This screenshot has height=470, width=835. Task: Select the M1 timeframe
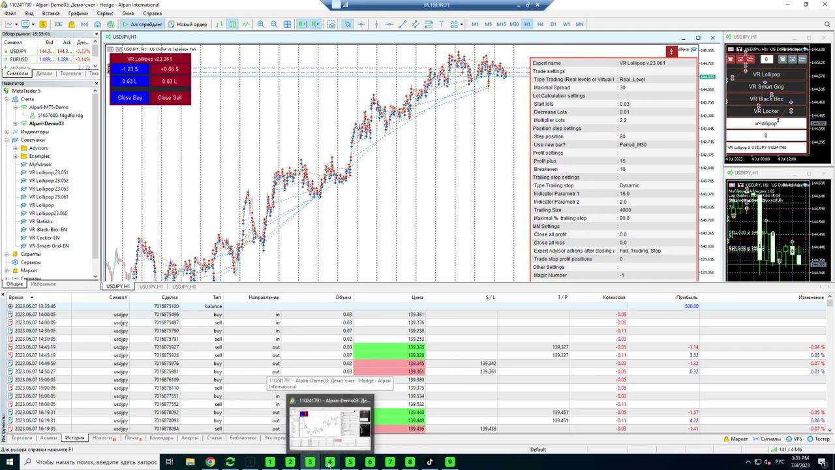click(475, 24)
